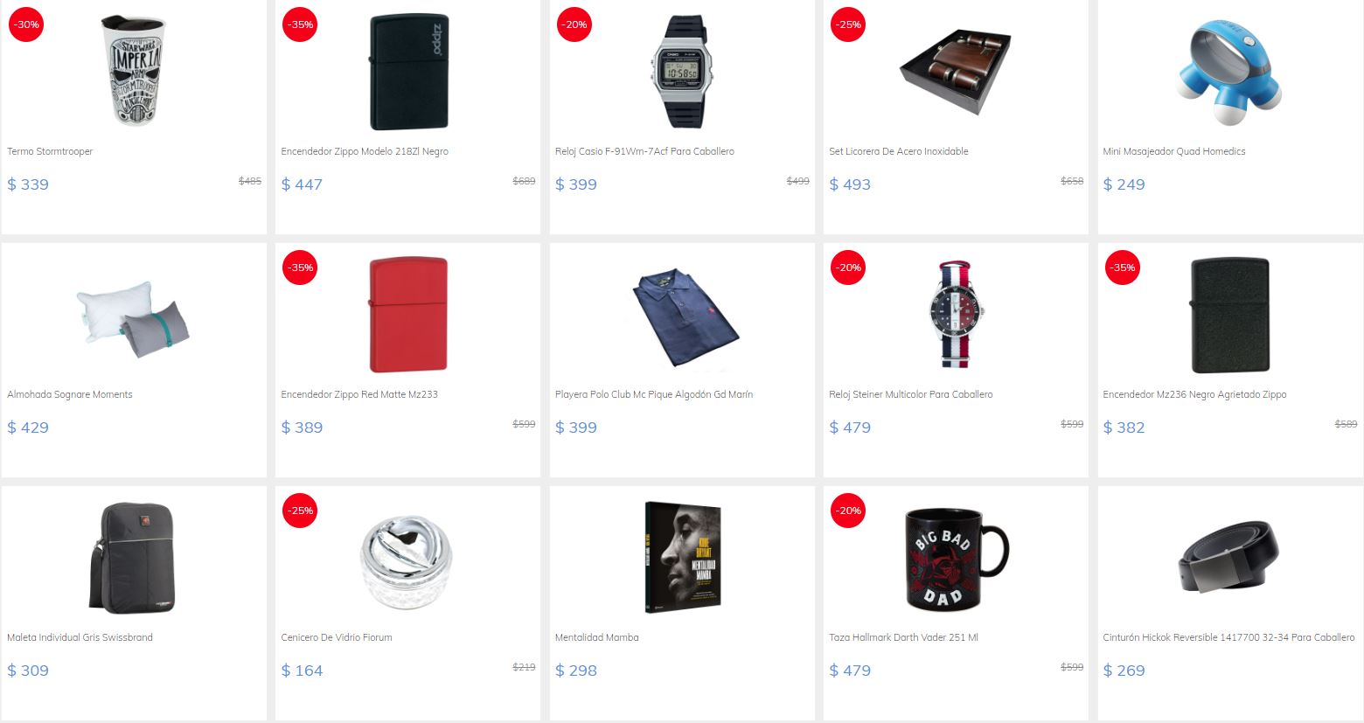Open the Maleta Individual Gris Swissbrand image
This screenshot has width=1364, height=723.
click(x=134, y=558)
